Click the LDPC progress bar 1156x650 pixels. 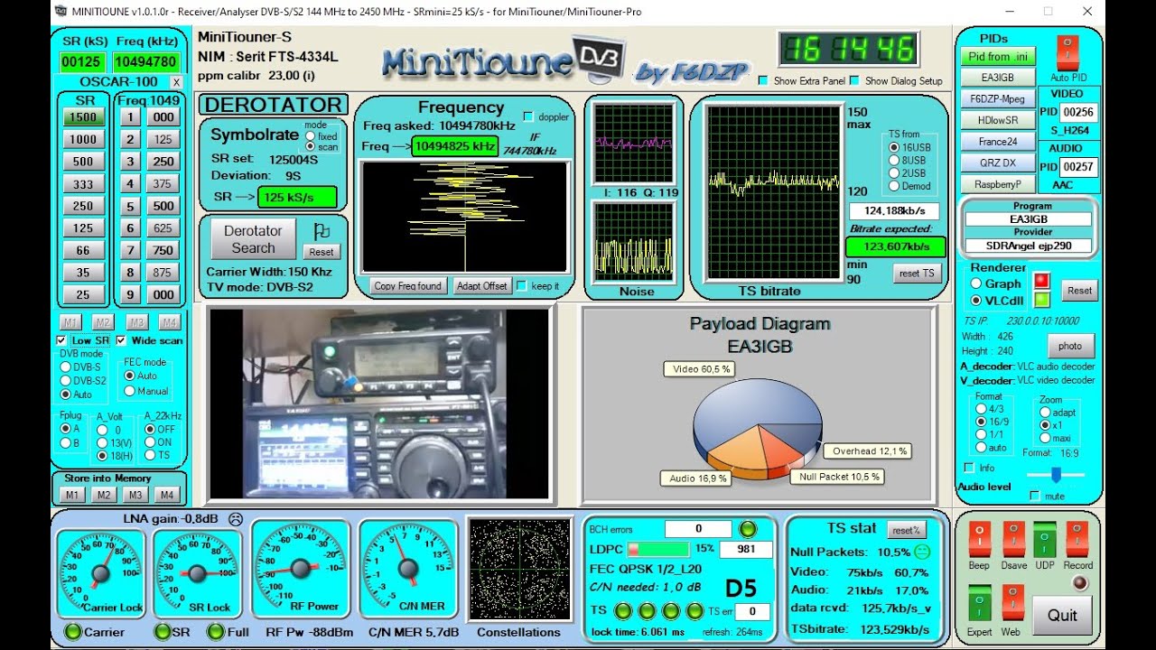click(x=658, y=549)
